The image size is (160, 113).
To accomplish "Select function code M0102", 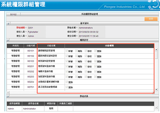I will click(x=31, y=56).
